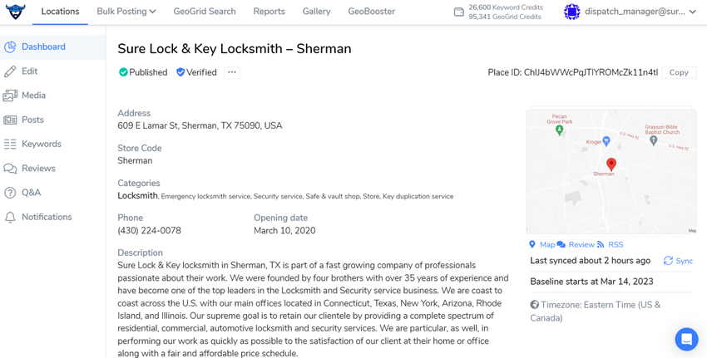Open the three-dots more options menu
The height and width of the screenshot is (358, 707).
[232, 72]
